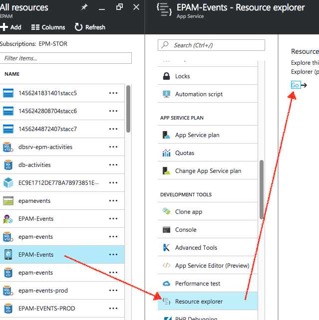The image size is (319, 320).
Task: Open context menu for 1456244872407stacc7
Action: (113, 129)
